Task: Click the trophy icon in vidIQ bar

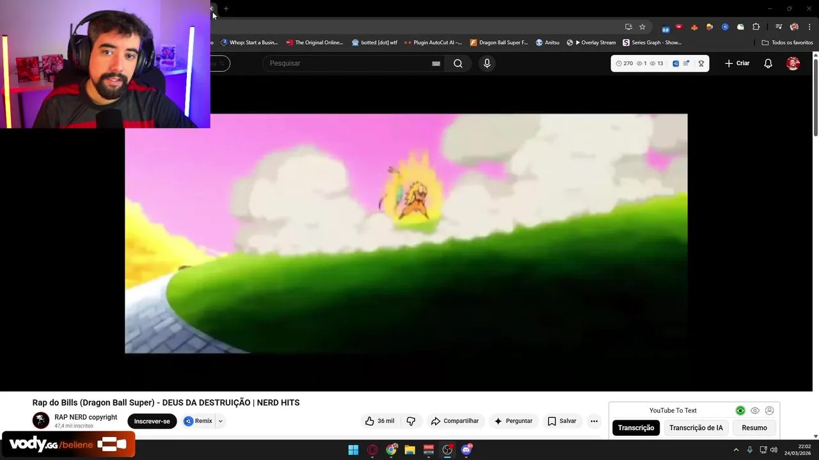Action: (x=701, y=63)
